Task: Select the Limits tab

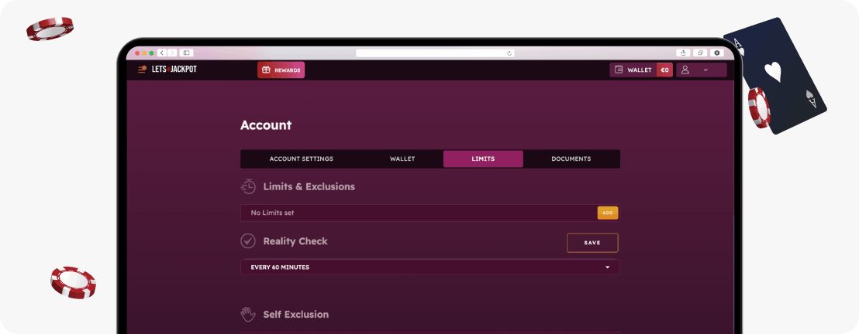Action: (483, 159)
